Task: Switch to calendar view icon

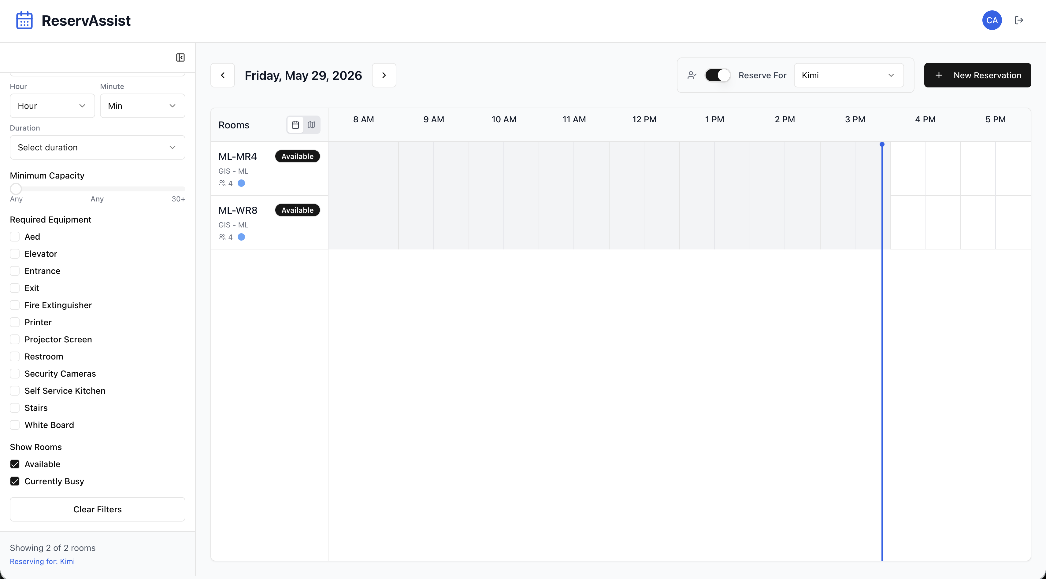Action: (x=295, y=125)
